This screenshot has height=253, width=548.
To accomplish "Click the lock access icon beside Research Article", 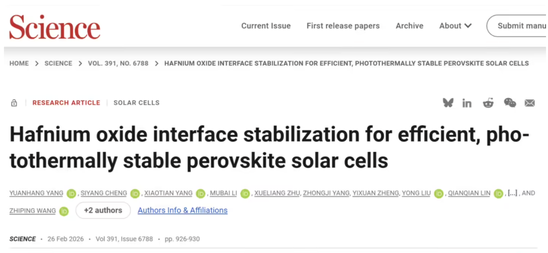I will pyautogui.click(x=14, y=103).
